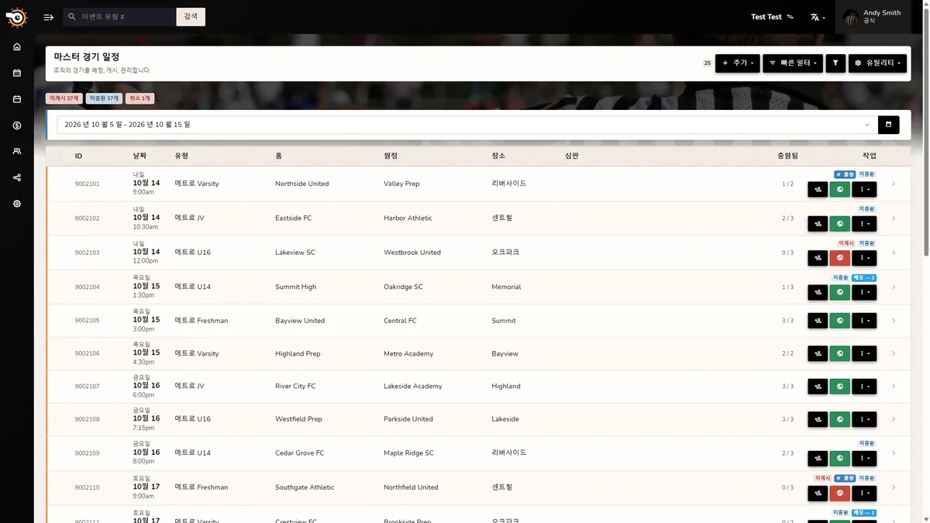Expand row details chevron for game 9002108

[894, 419]
